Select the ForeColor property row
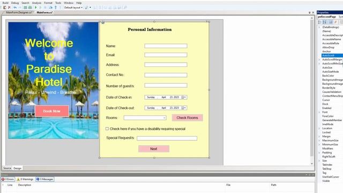The image size is (343, 193). click(x=332, y=116)
